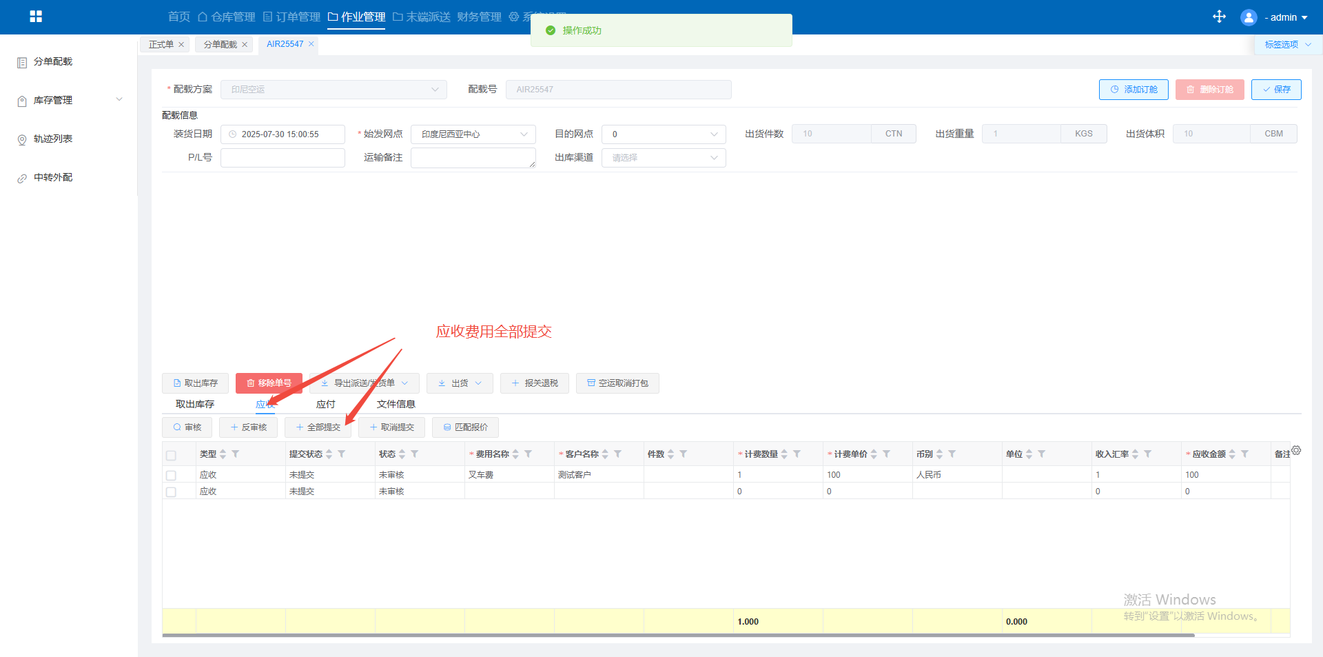This screenshot has width=1323, height=657.
Task: Click the filter icon in 类型 column
Action: 236,454
